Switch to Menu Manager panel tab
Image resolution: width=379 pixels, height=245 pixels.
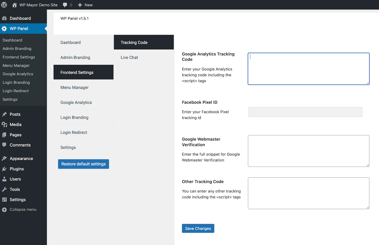[83, 87]
